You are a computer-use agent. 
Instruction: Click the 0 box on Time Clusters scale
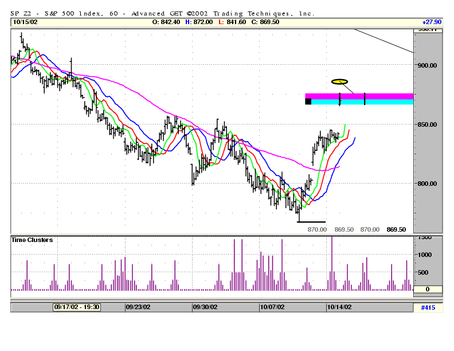[x=428, y=289]
